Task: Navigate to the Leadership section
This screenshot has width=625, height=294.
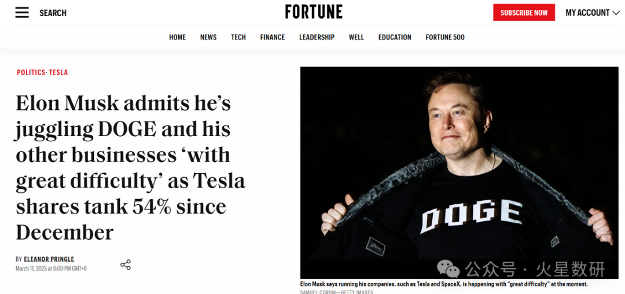Action: (317, 37)
